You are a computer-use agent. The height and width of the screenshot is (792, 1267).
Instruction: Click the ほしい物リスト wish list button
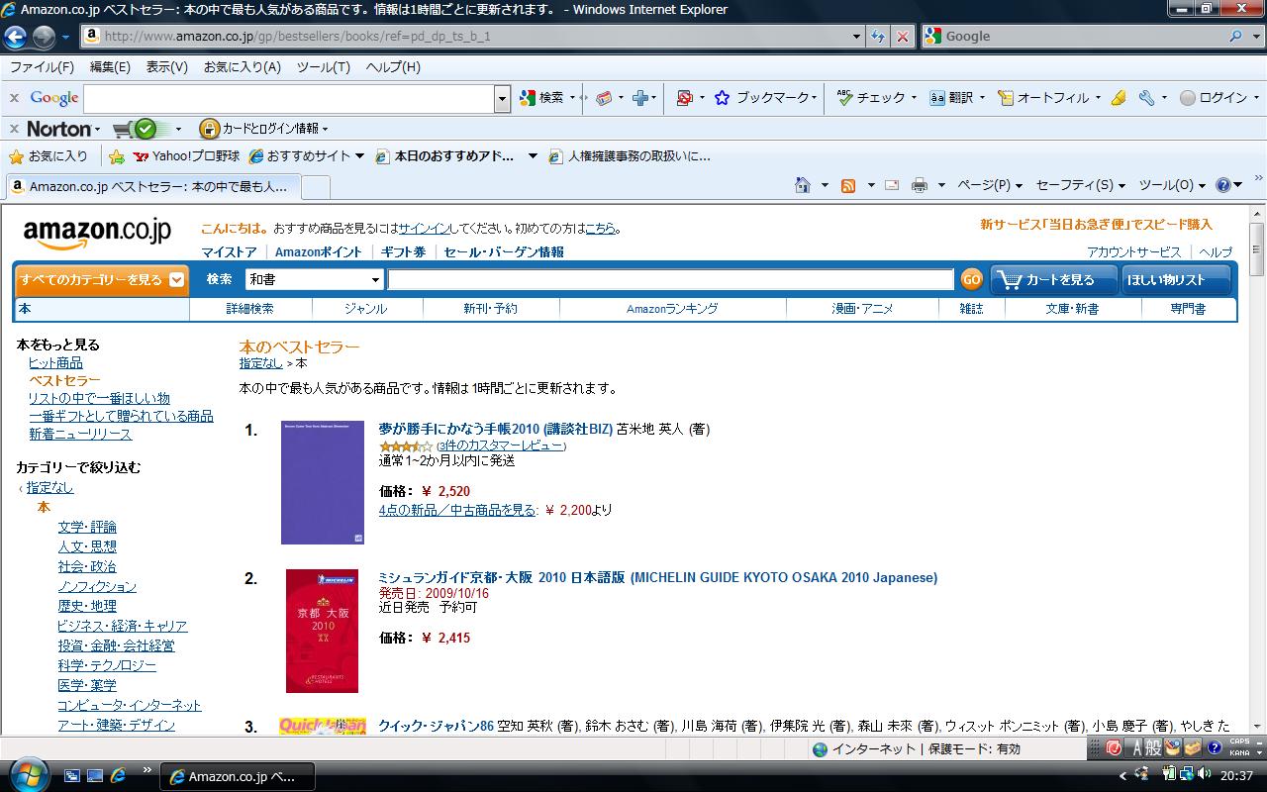[x=1177, y=279]
